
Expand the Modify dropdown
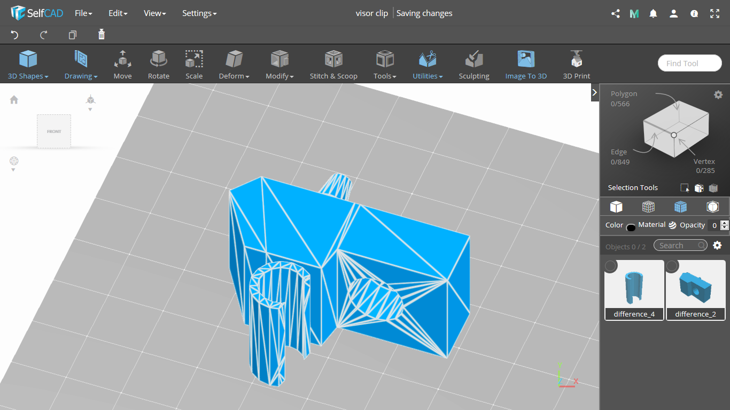[279, 65]
